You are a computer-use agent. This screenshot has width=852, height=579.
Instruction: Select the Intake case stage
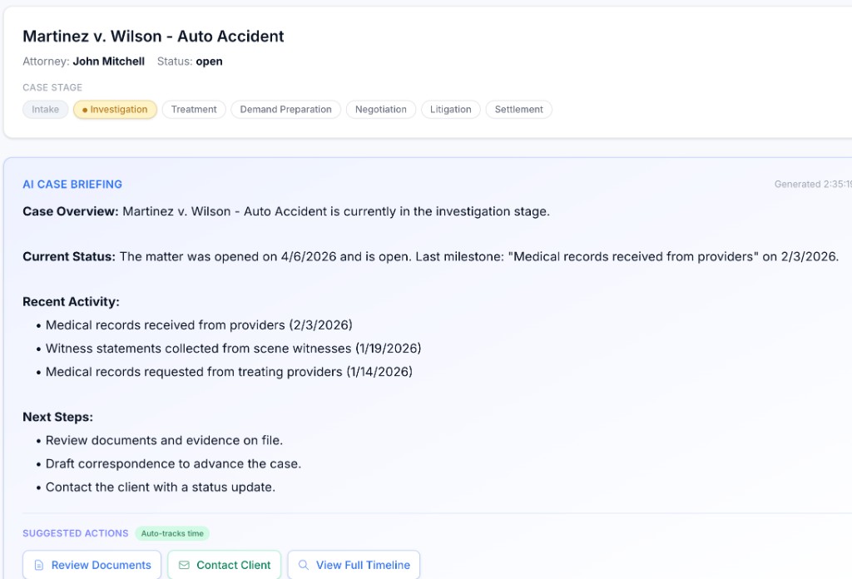(46, 110)
